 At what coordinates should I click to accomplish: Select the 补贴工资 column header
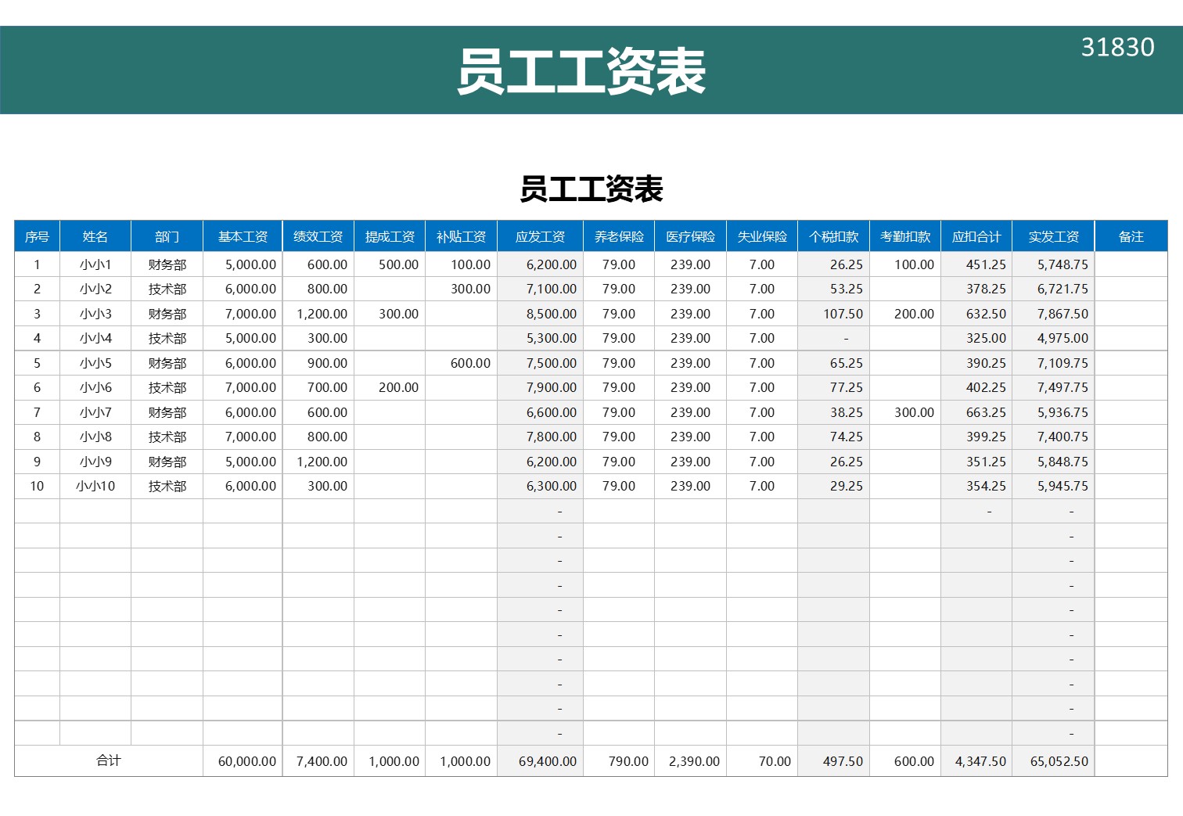[461, 236]
